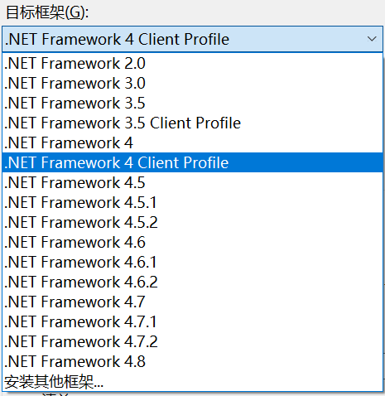Pick .NET Framework 3.5 Client Profile
Screen dimensions: 385x396
click(192, 123)
